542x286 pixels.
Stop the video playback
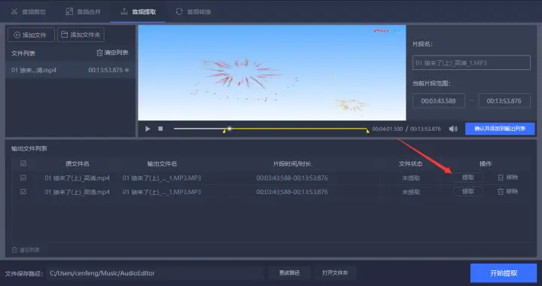[x=160, y=129]
